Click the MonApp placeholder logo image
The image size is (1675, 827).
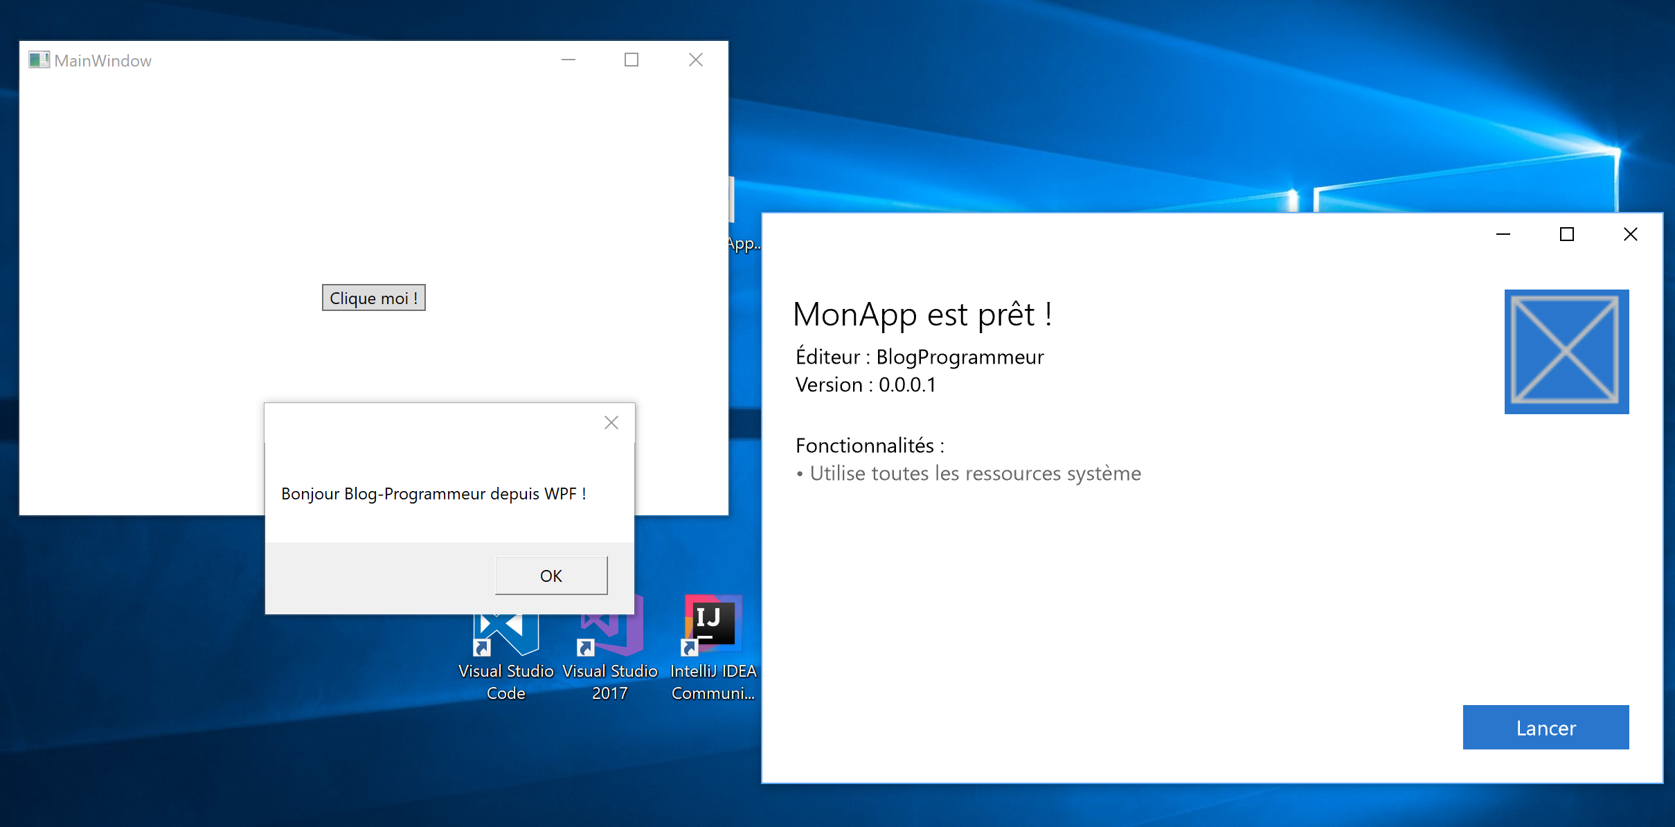pyautogui.click(x=1566, y=351)
